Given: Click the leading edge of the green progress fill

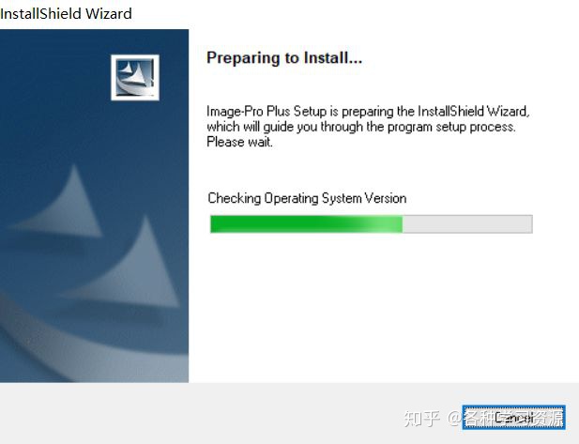Looking at the screenshot, I should coord(400,224).
